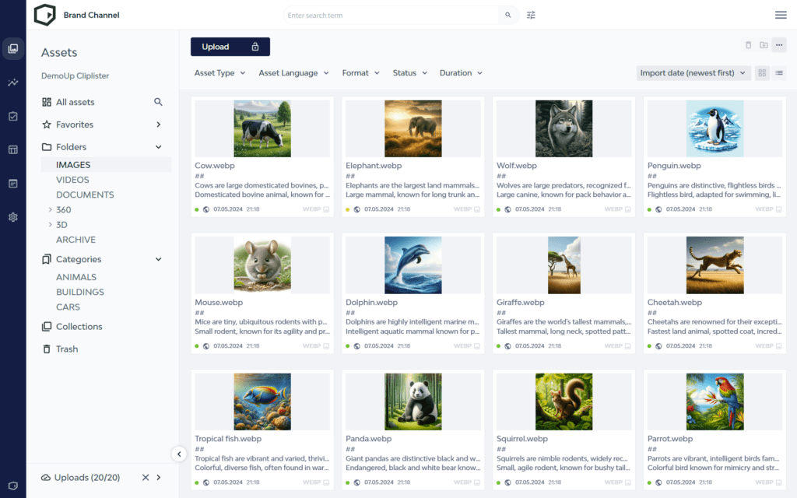Click the Upload button
This screenshot has height=498, width=797.
230,47
